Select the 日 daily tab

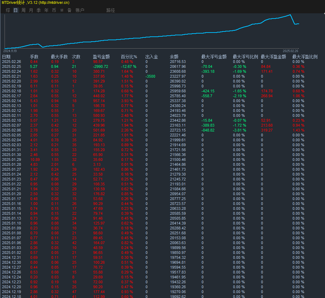tap(15, 10)
